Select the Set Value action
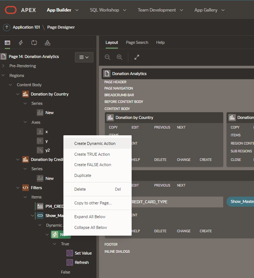 [83, 253]
